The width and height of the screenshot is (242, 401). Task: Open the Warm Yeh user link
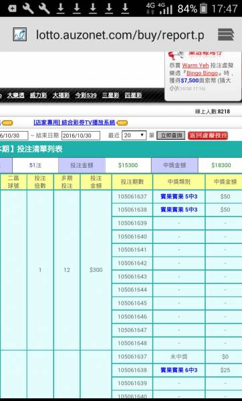[195, 65]
